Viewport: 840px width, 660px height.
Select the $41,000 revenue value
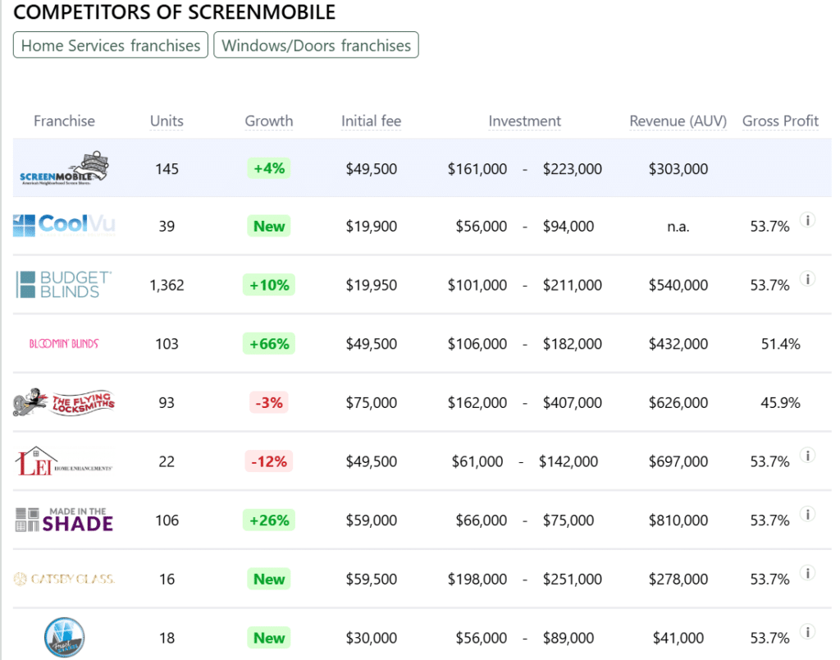(678, 638)
